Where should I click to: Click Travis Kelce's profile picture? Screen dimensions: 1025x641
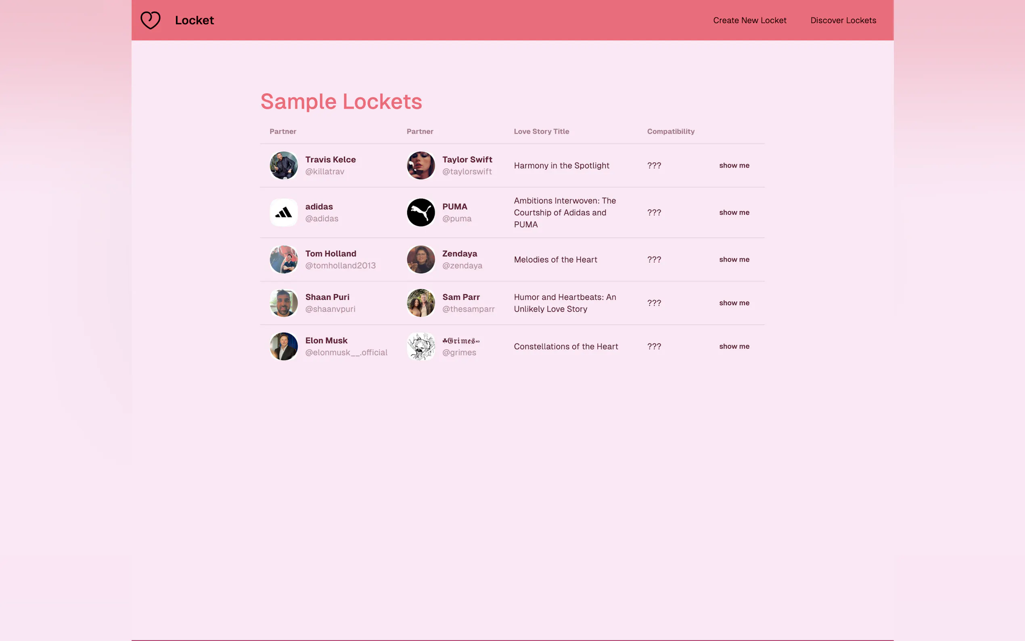283,165
